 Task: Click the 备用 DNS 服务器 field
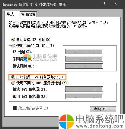84,96
